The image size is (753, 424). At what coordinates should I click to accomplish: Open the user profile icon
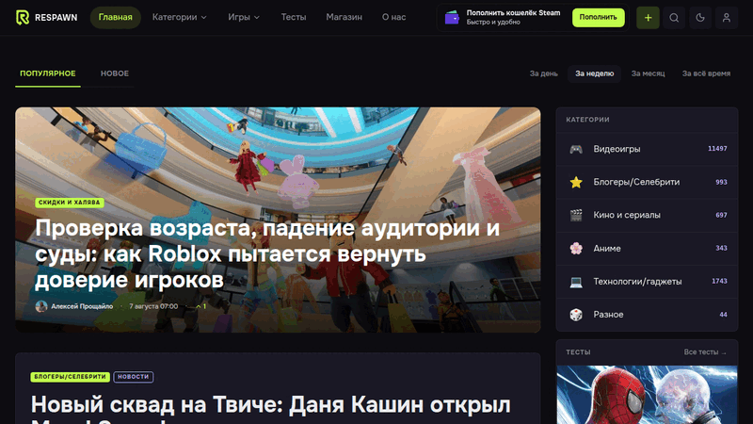click(726, 18)
